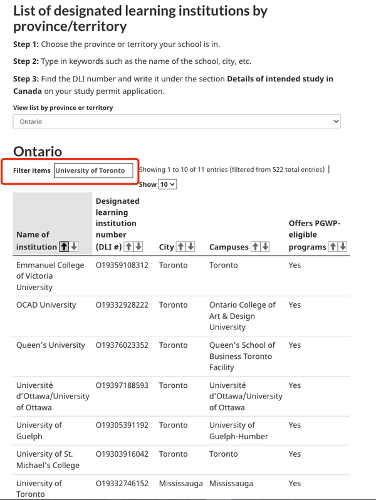The width and height of the screenshot is (376, 500).
Task: Click City column header text
Action: 167,247
